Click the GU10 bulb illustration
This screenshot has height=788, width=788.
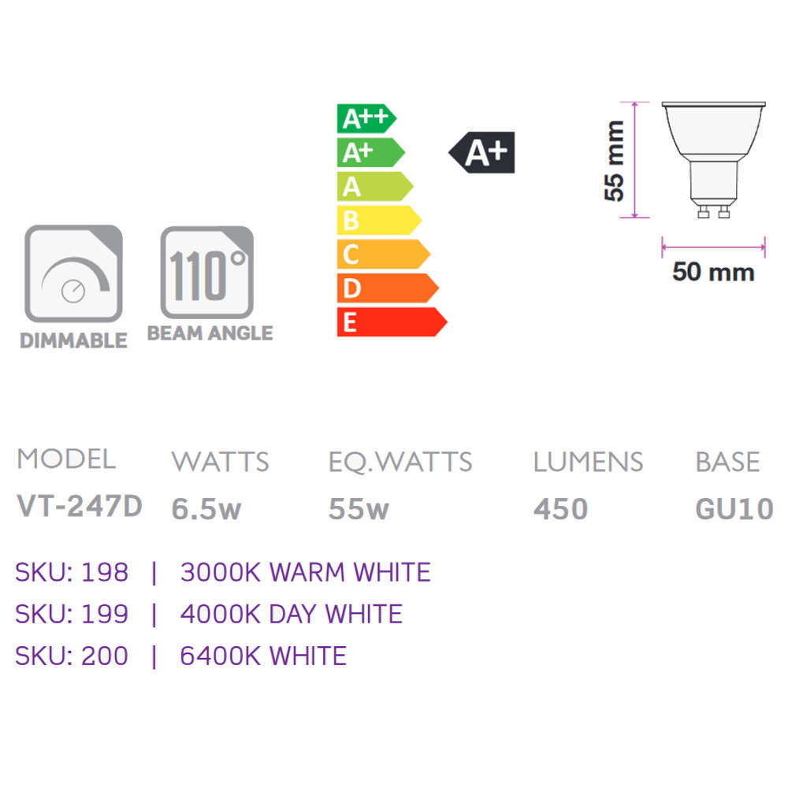pos(714,160)
